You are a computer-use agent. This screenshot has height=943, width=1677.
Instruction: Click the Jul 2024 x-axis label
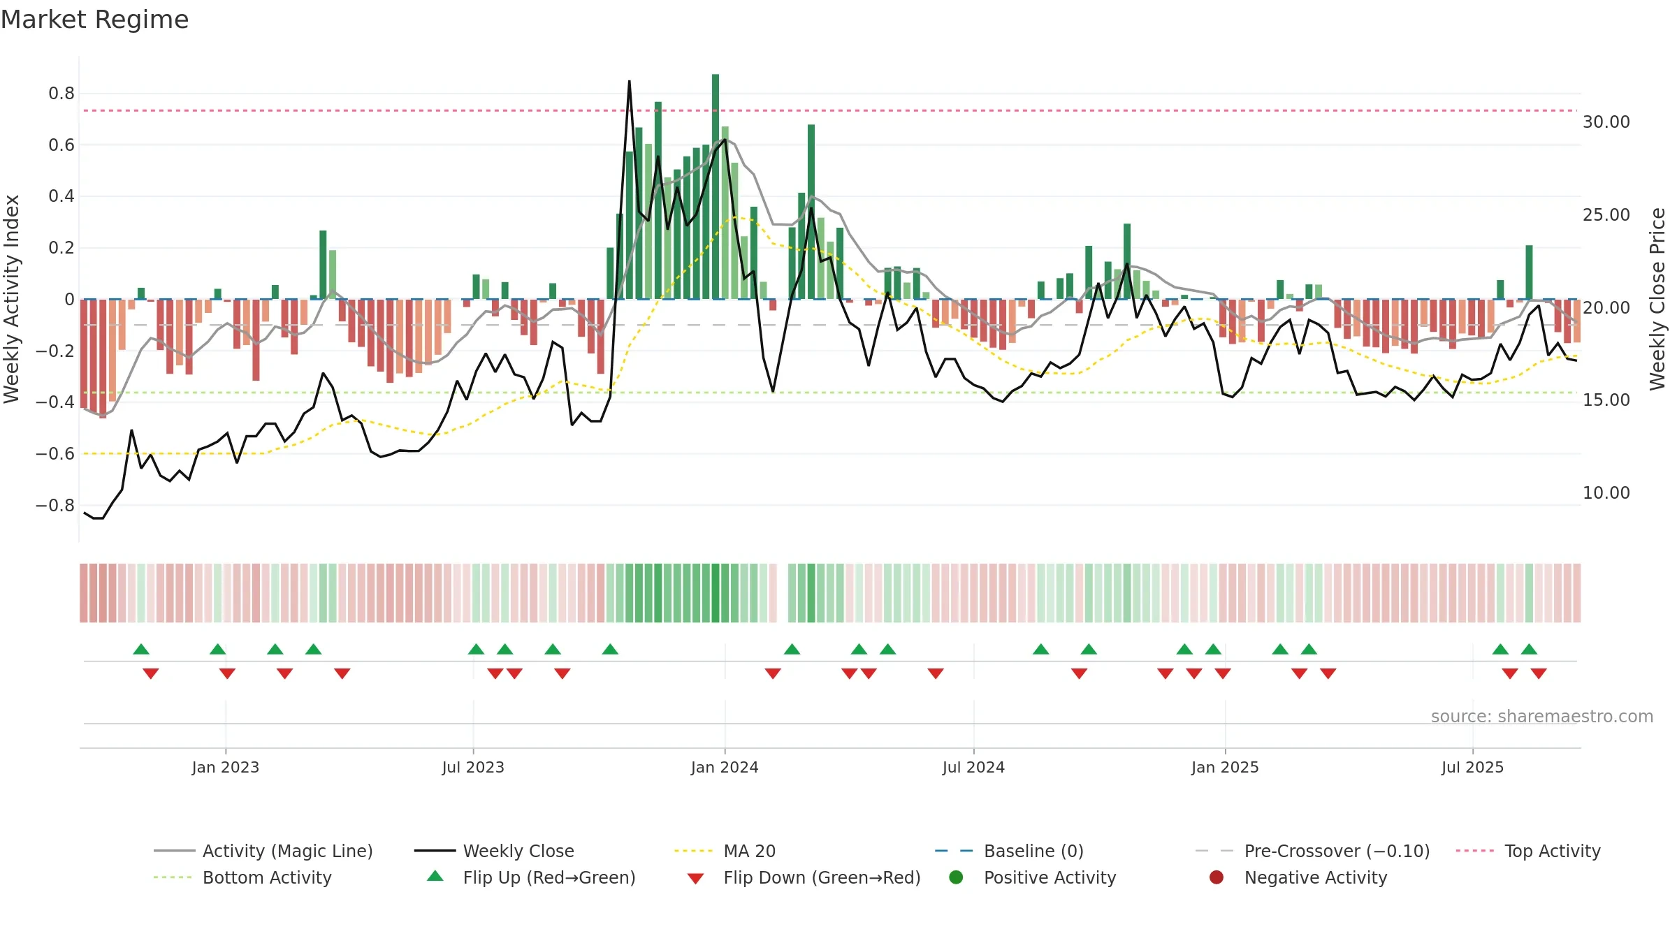pyautogui.click(x=973, y=767)
